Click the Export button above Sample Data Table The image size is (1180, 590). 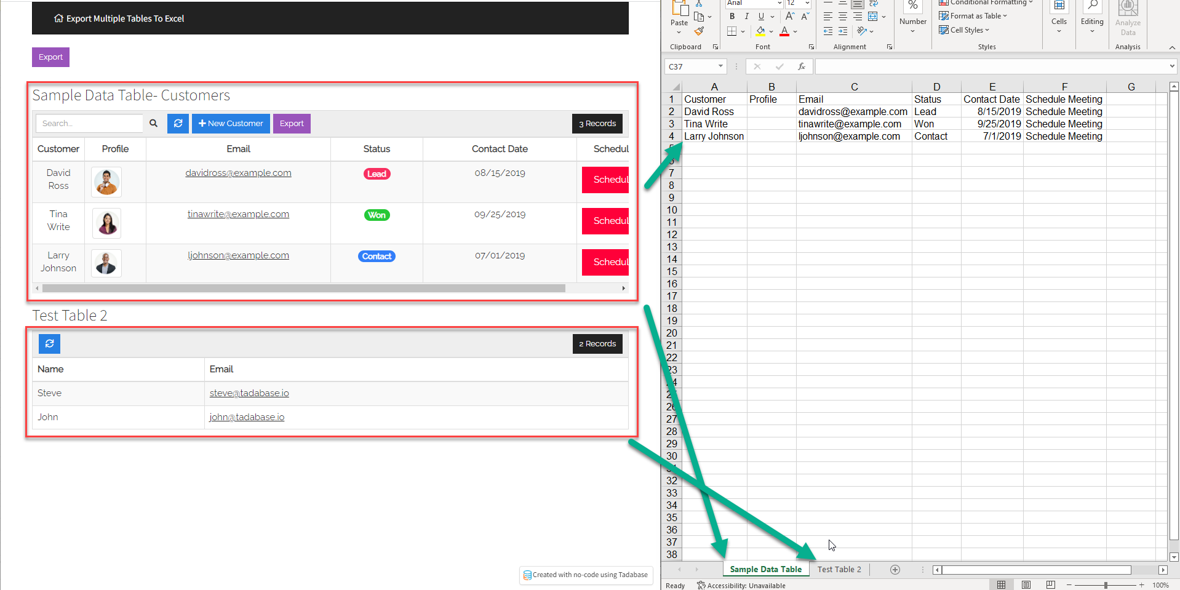[50, 57]
